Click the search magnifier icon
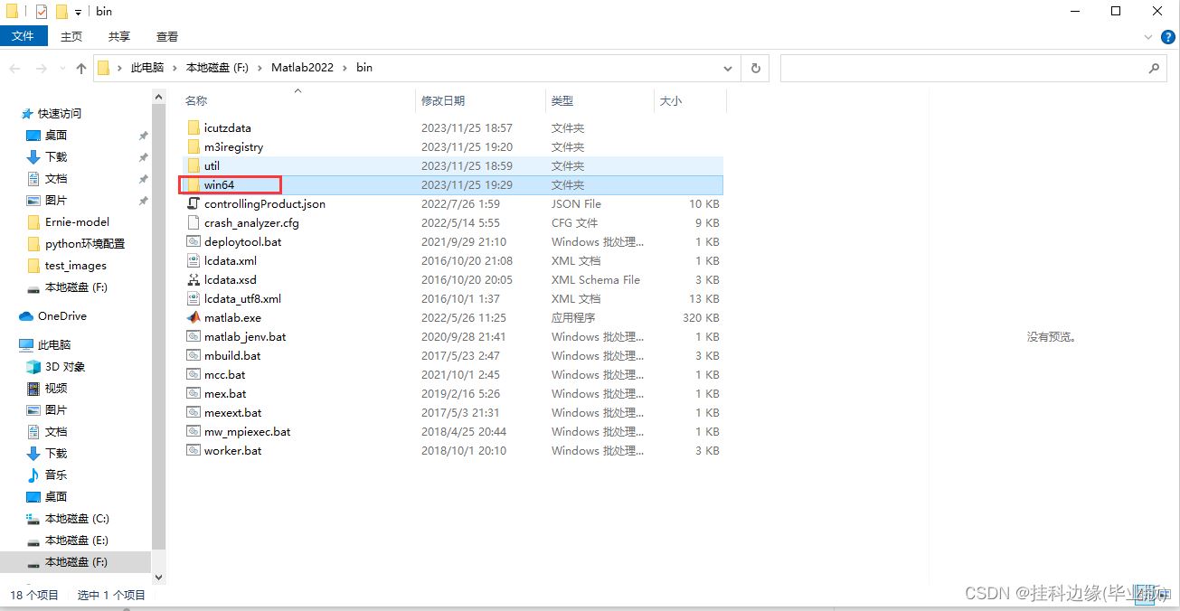The image size is (1180, 611). [1153, 68]
